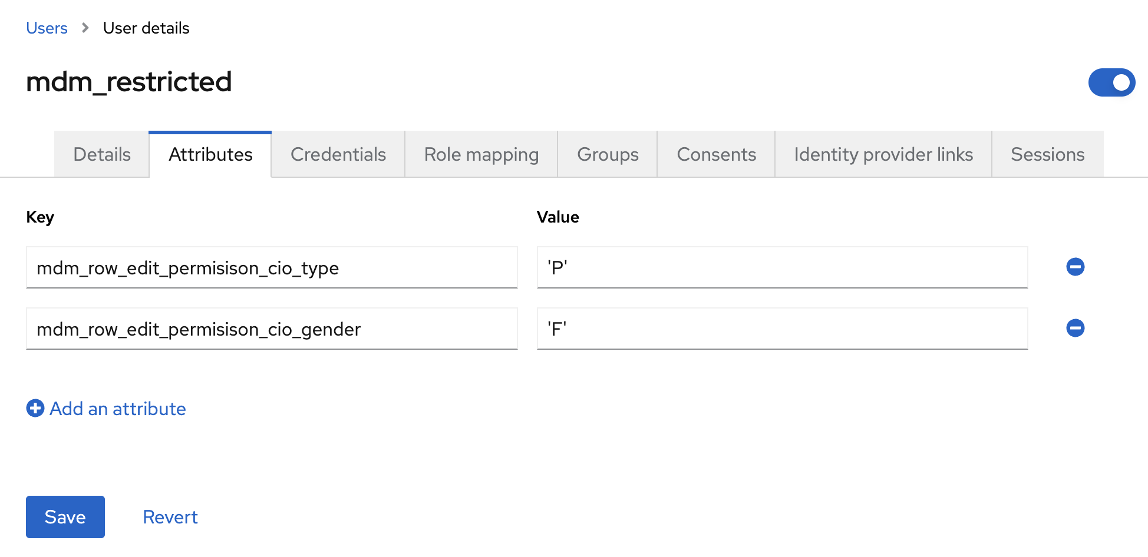
Task: Switch to the Details tab
Action: coord(101,154)
